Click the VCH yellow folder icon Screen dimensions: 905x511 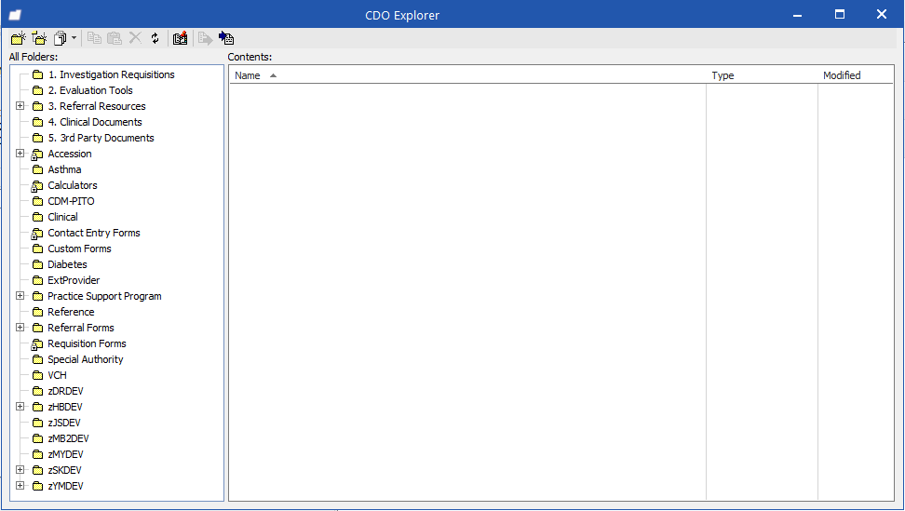click(37, 375)
